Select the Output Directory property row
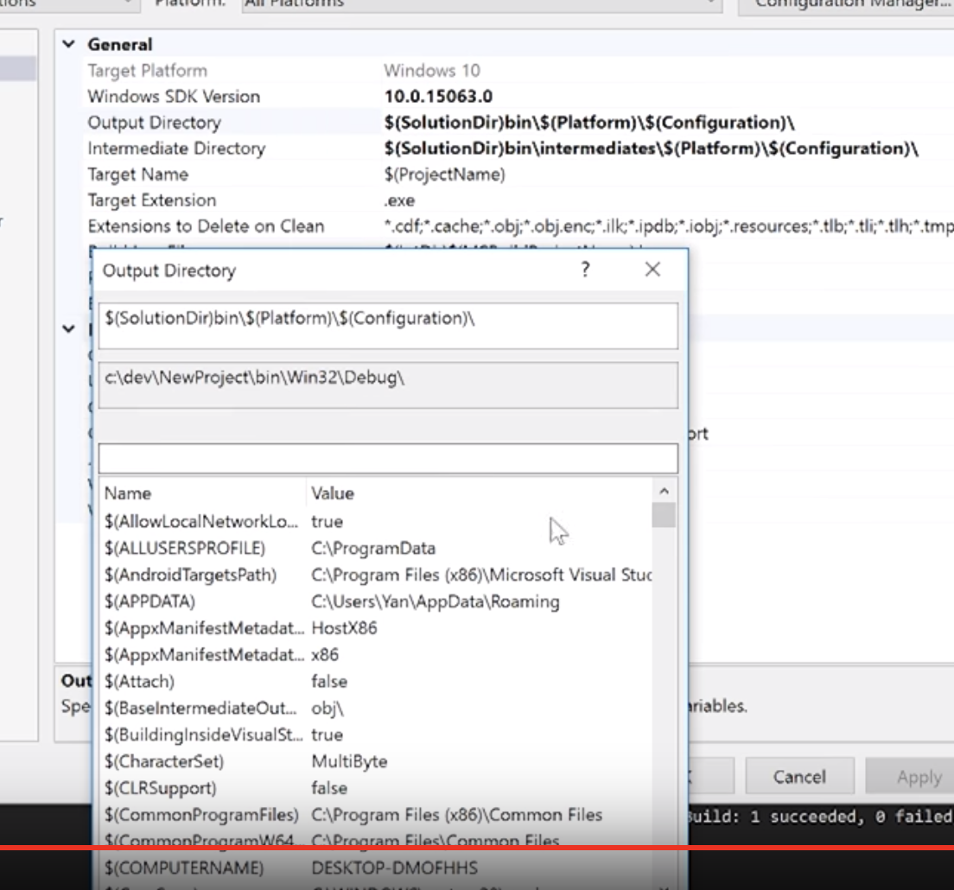Image resolution: width=954 pixels, height=890 pixels. (155, 123)
